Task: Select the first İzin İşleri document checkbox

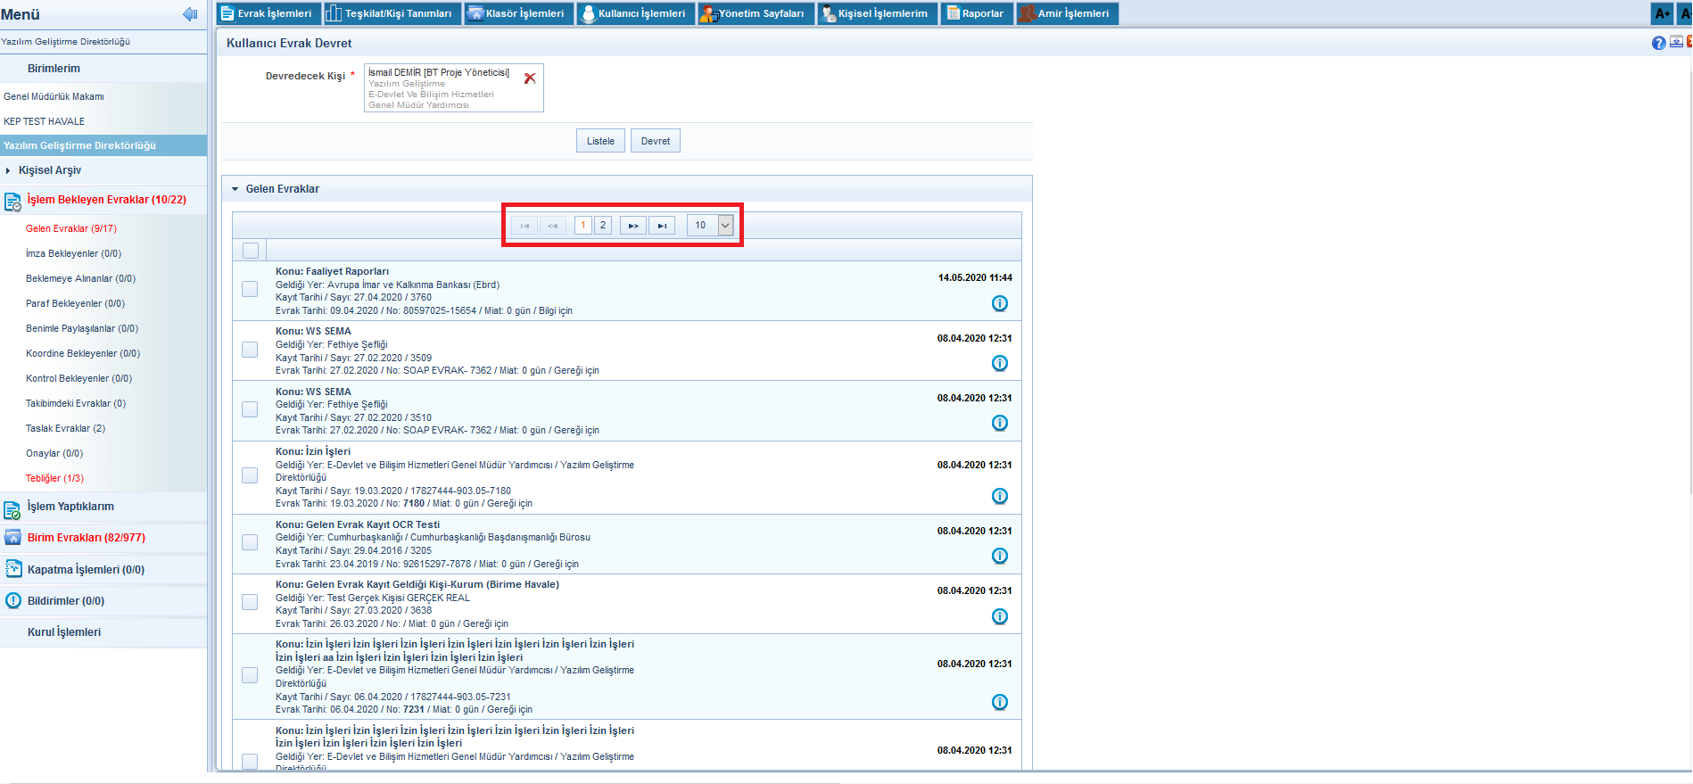Action: [250, 475]
